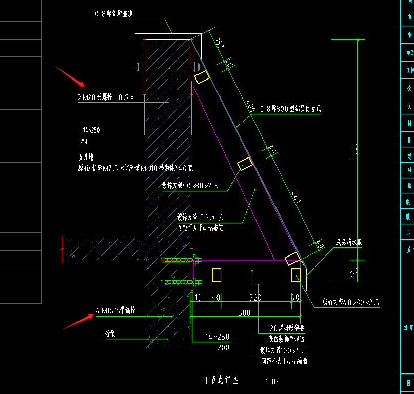Select the '400' diagonal dimension text
The image size is (414, 394).
tap(250, 106)
